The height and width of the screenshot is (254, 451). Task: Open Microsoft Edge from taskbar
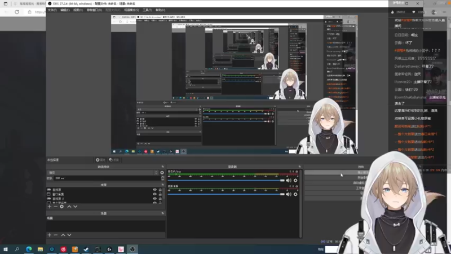(29, 249)
